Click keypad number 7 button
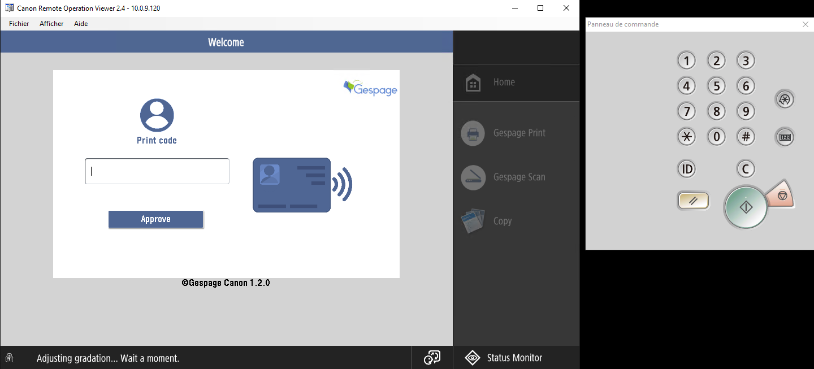This screenshot has height=369, width=814. point(686,111)
